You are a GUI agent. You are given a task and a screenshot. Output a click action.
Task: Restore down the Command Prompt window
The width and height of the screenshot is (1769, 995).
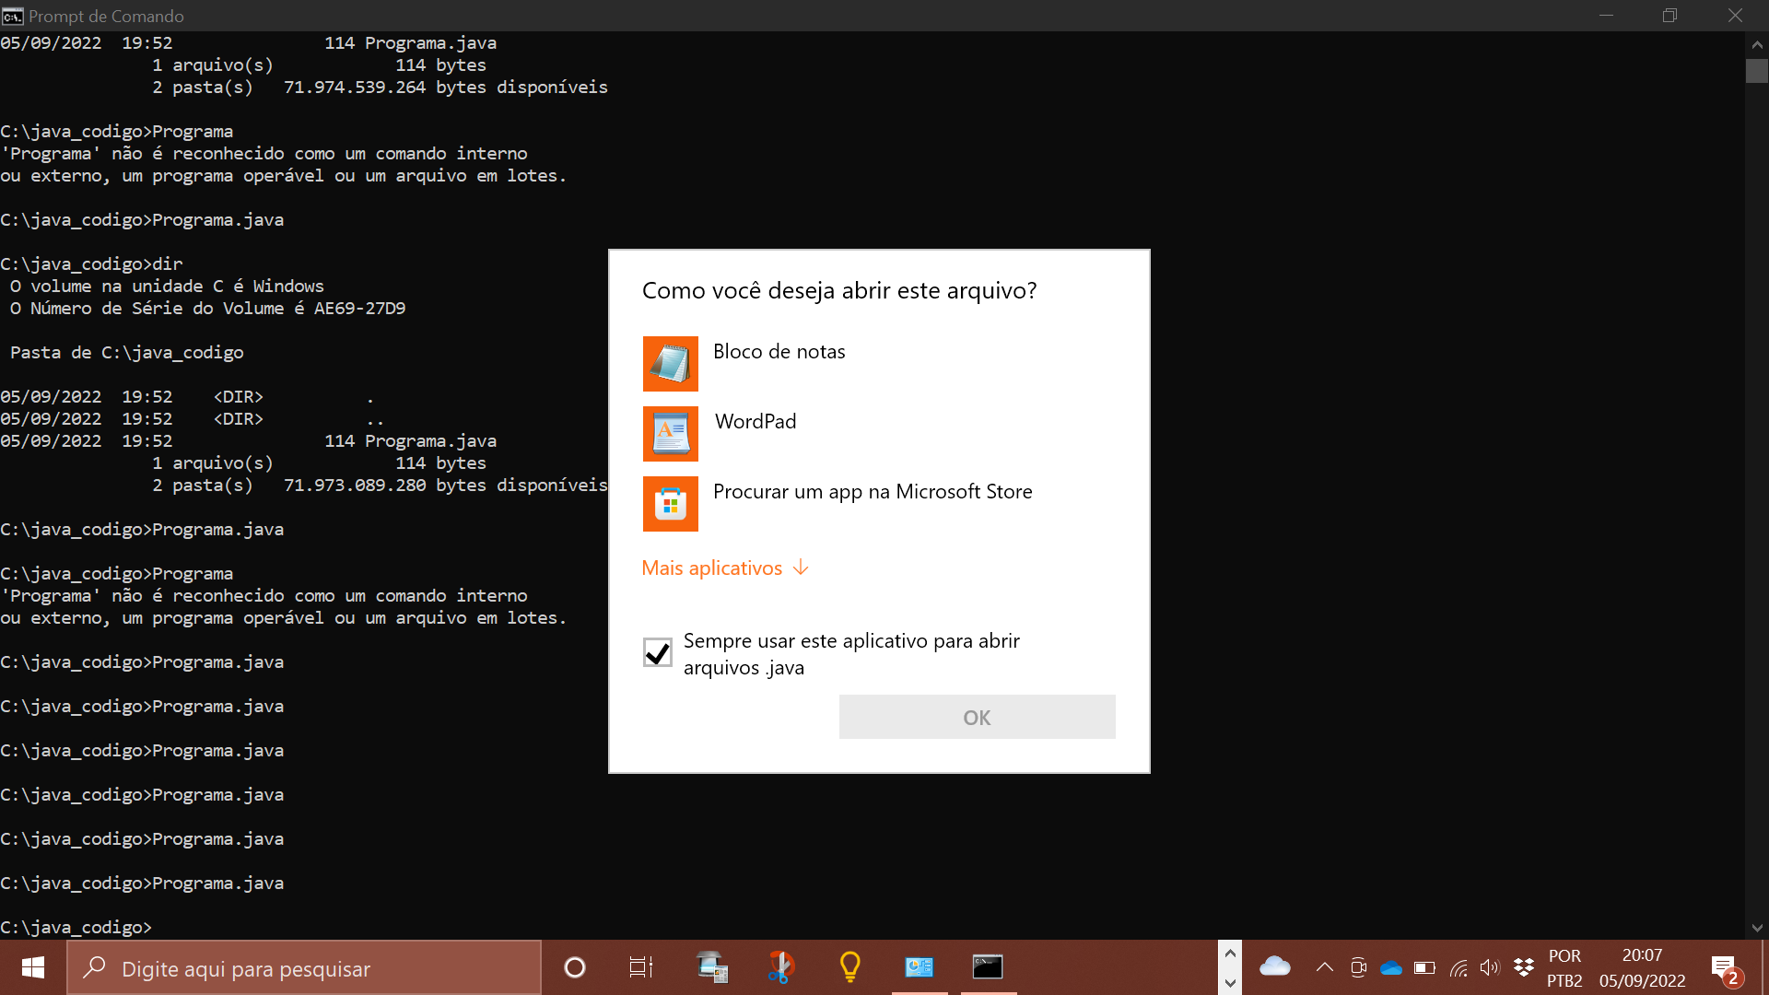coord(1669,16)
